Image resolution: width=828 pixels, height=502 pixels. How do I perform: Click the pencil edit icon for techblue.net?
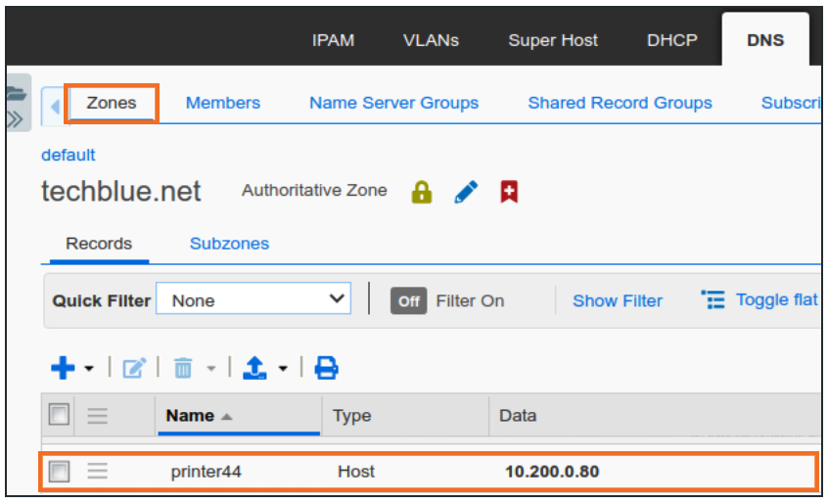point(467,192)
